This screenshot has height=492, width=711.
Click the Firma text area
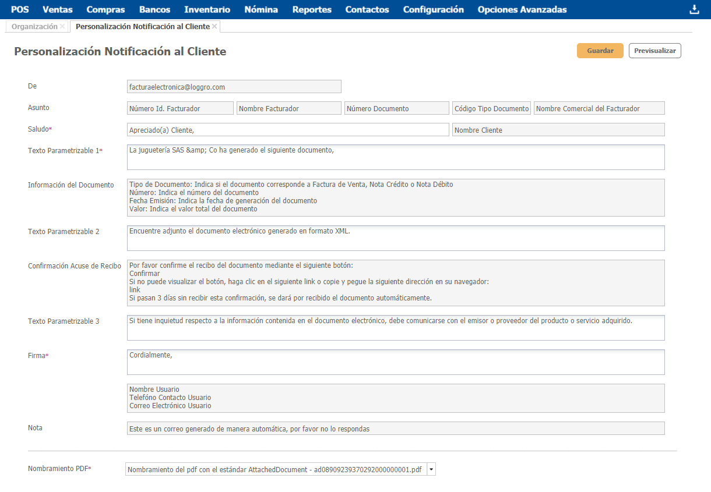[x=395, y=362]
